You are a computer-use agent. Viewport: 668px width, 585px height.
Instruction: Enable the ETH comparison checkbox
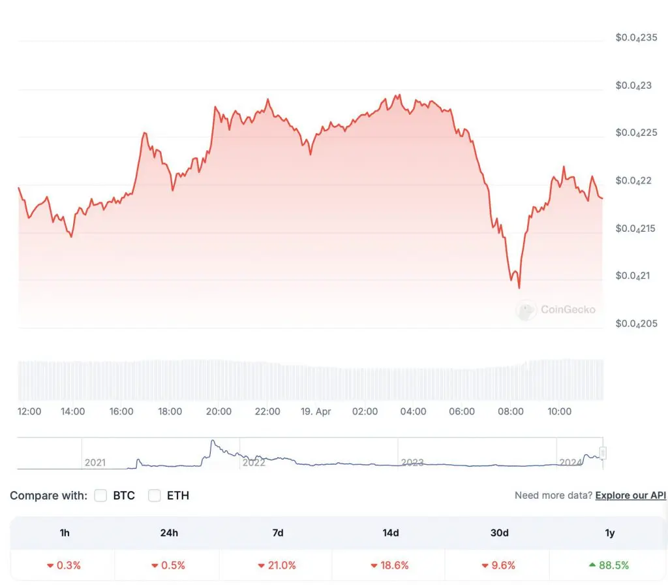(x=154, y=496)
